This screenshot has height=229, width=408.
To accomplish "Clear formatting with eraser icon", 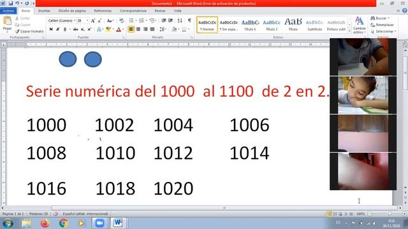I will 121,21.
